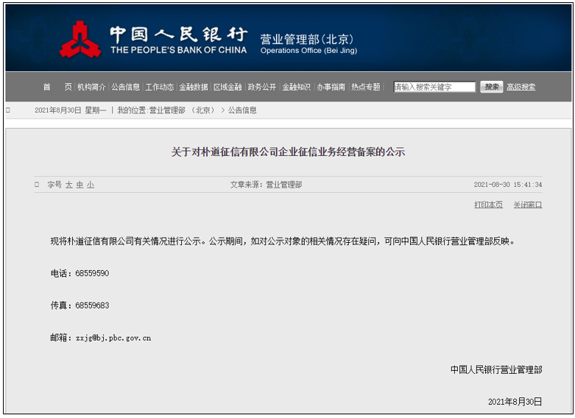Open 金融数据 navigation item
The height and width of the screenshot is (418, 575).
pyautogui.click(x=194, y=87)
